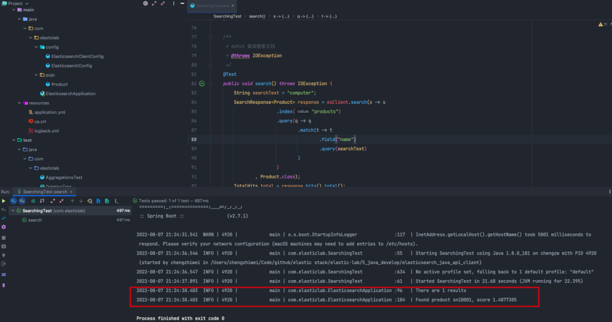Open Run panel options menu at right
The image size is (612, 322).
[610, 192]
